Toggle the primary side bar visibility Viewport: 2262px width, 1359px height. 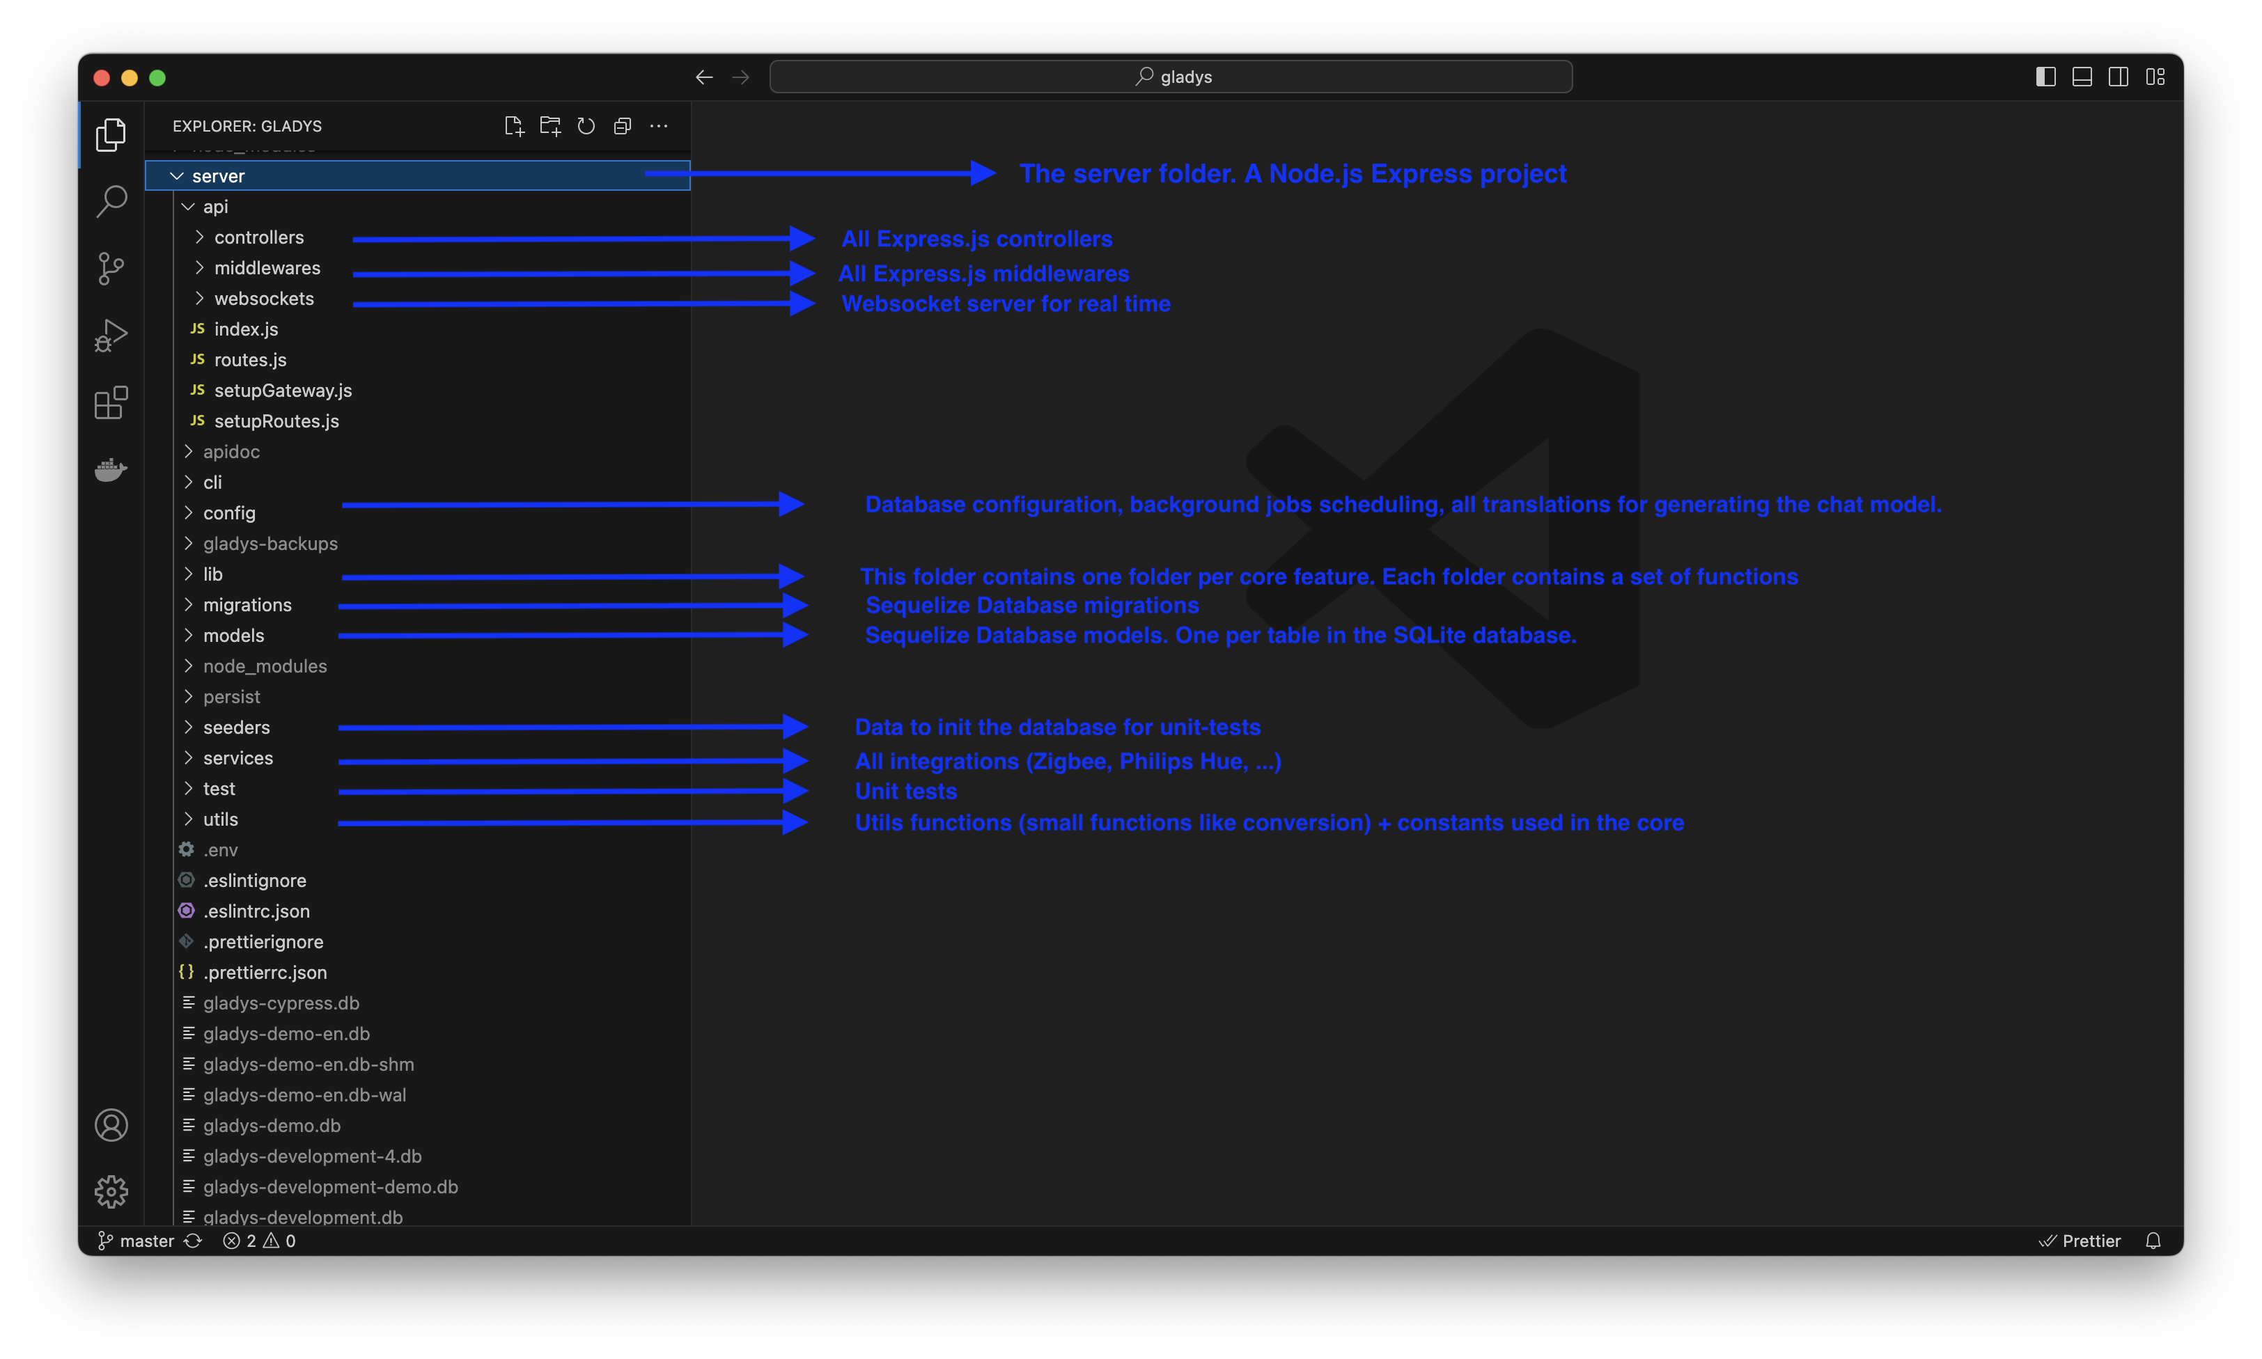[2045, 77]
